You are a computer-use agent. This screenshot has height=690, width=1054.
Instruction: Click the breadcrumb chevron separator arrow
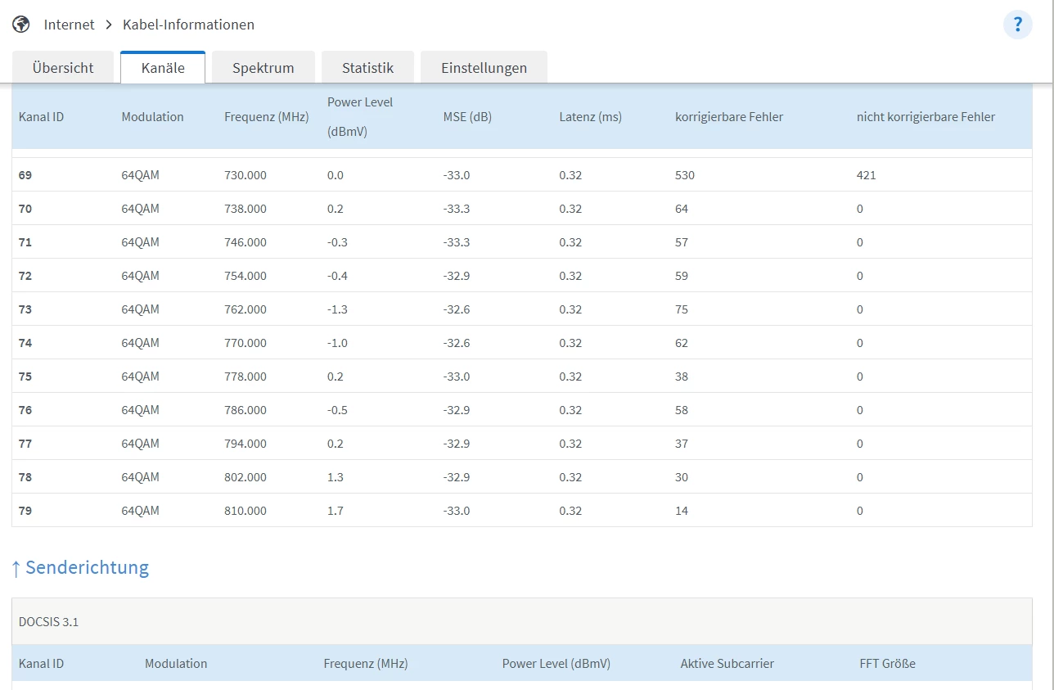tap(109, 25)
